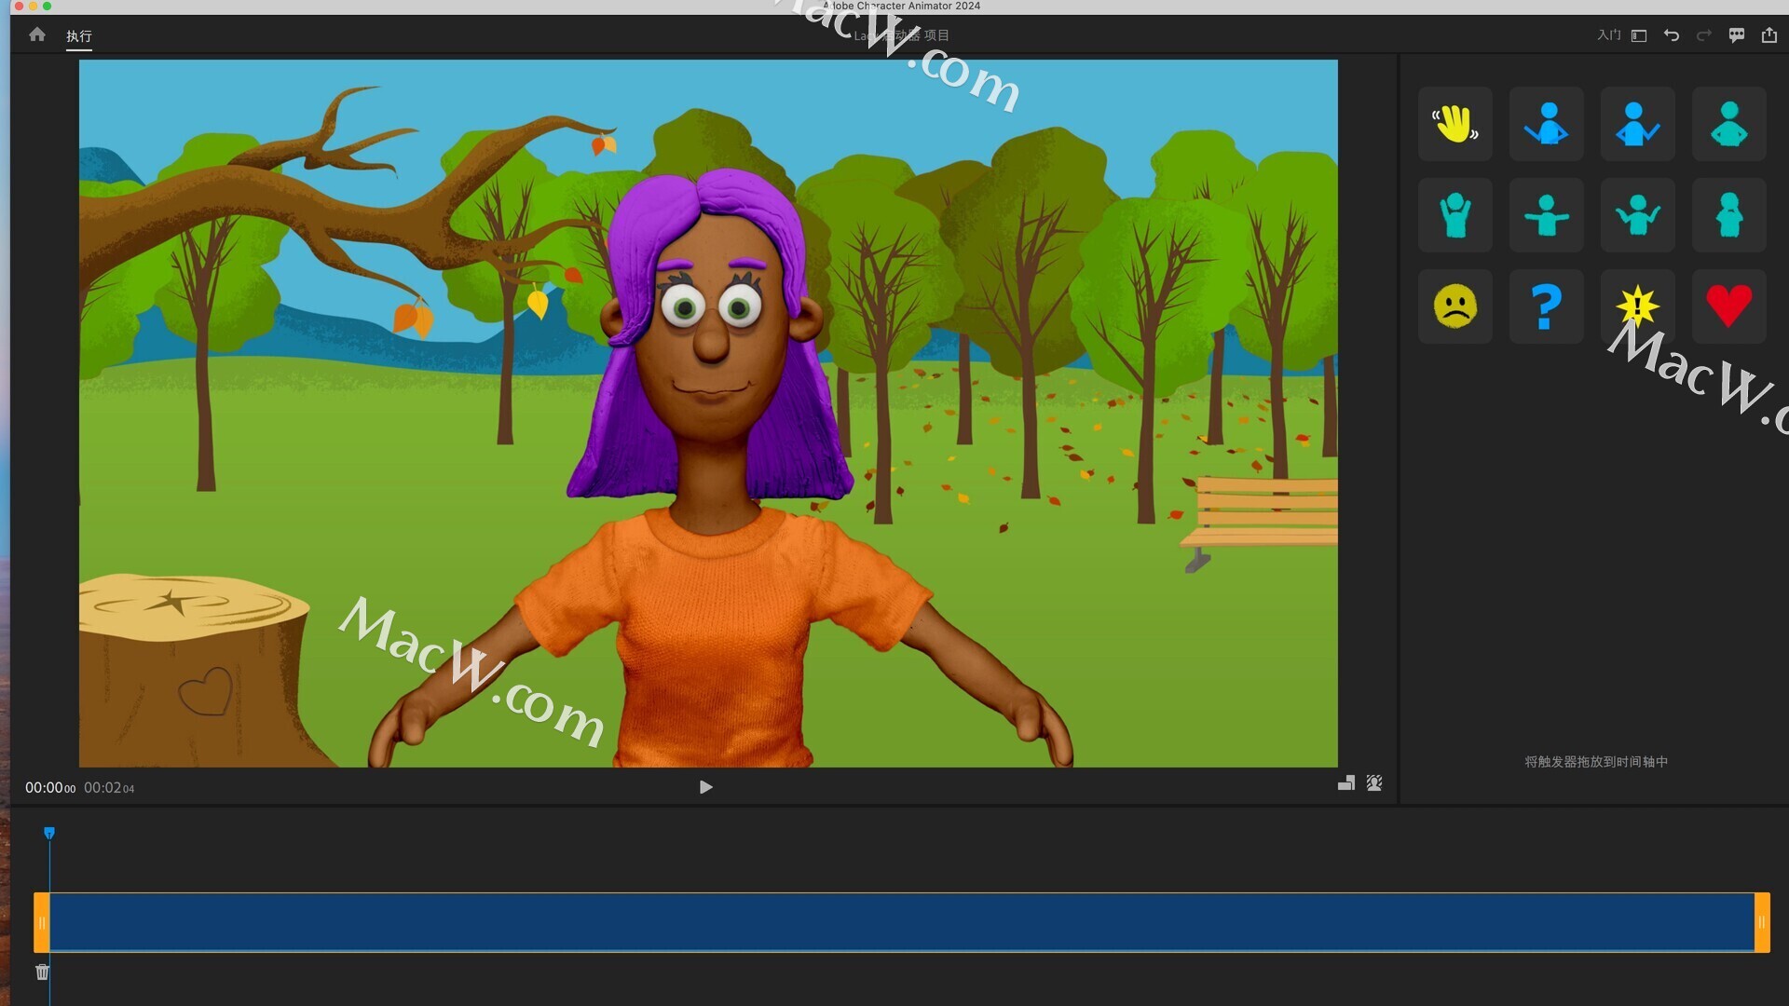Click the share/export icon

click(1769, 35)
